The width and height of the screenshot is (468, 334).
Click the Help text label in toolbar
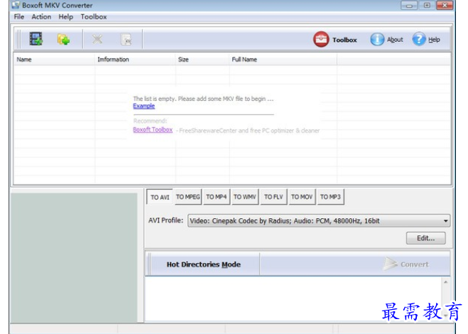[435, 39]
